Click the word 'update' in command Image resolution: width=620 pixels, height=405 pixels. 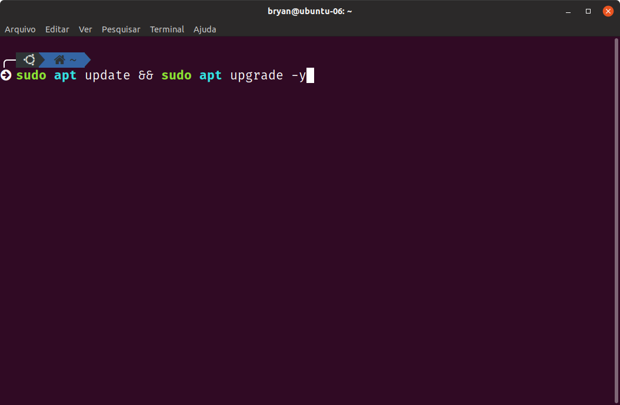tap(108, 75)
